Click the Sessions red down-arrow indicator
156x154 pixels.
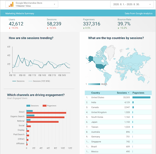(48, 28)
